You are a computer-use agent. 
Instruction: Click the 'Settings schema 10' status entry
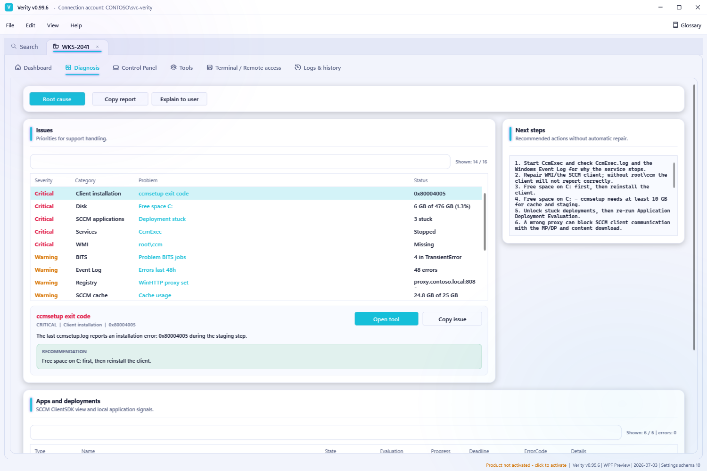click(x=681, y=465)
